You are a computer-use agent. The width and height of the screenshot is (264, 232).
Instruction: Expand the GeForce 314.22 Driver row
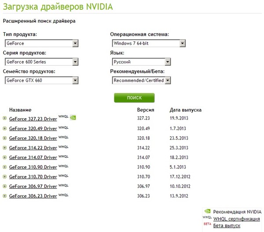tap(5, 148)
